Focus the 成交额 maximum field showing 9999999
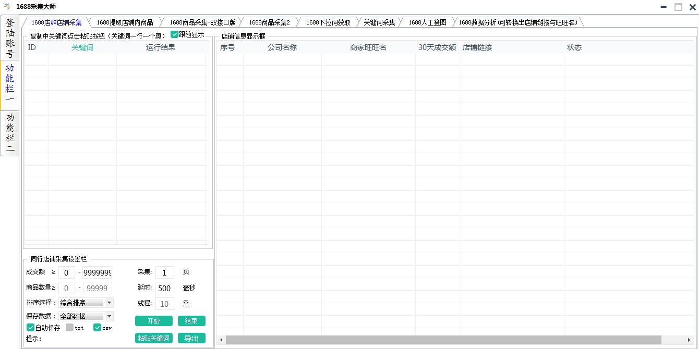 tap(97, 272)
